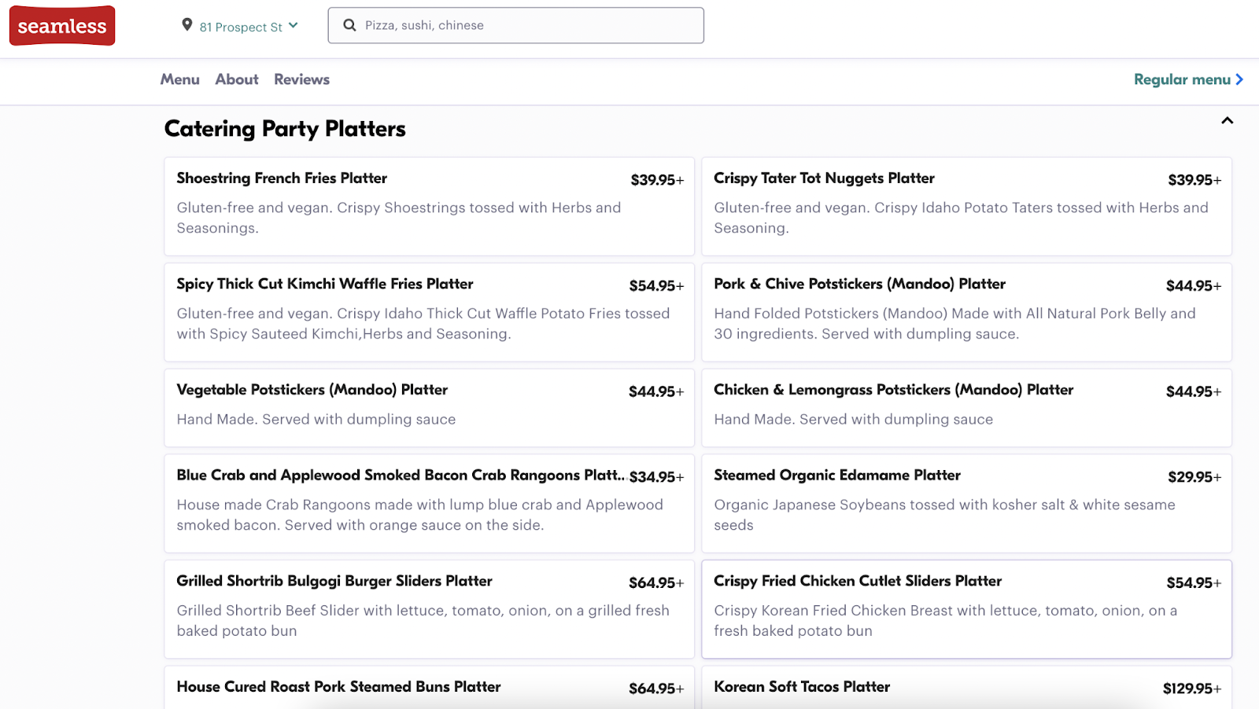Screen dimensions: 1259x709
Task: Click the location pin icon
Action: click(186, 25)
